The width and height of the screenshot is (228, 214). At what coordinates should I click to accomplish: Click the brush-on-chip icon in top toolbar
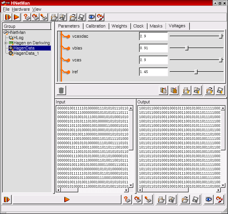click(x=44, y=17)
